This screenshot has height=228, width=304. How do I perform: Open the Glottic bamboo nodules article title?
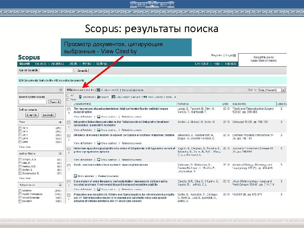tap(111, 165)
